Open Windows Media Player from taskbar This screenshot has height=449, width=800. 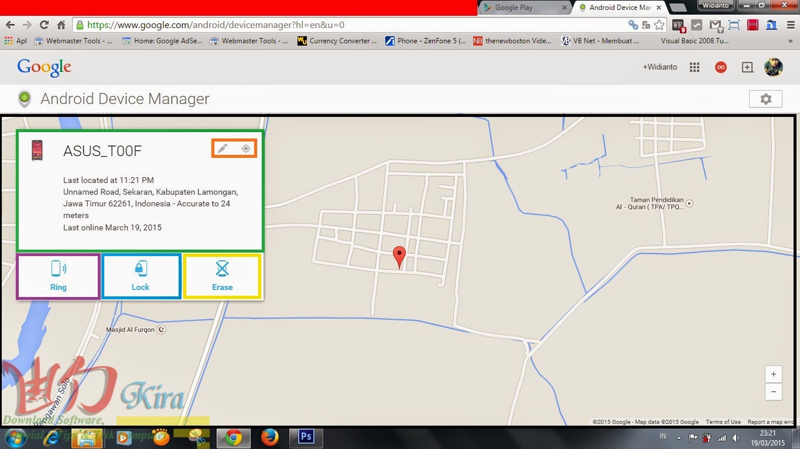[x=124, y=437]
